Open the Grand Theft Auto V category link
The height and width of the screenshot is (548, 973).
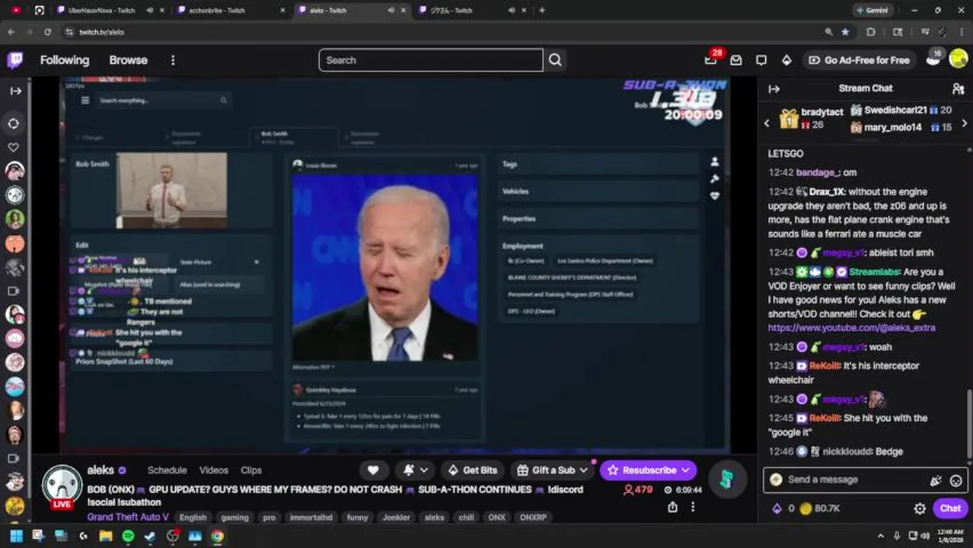point(128,517)
